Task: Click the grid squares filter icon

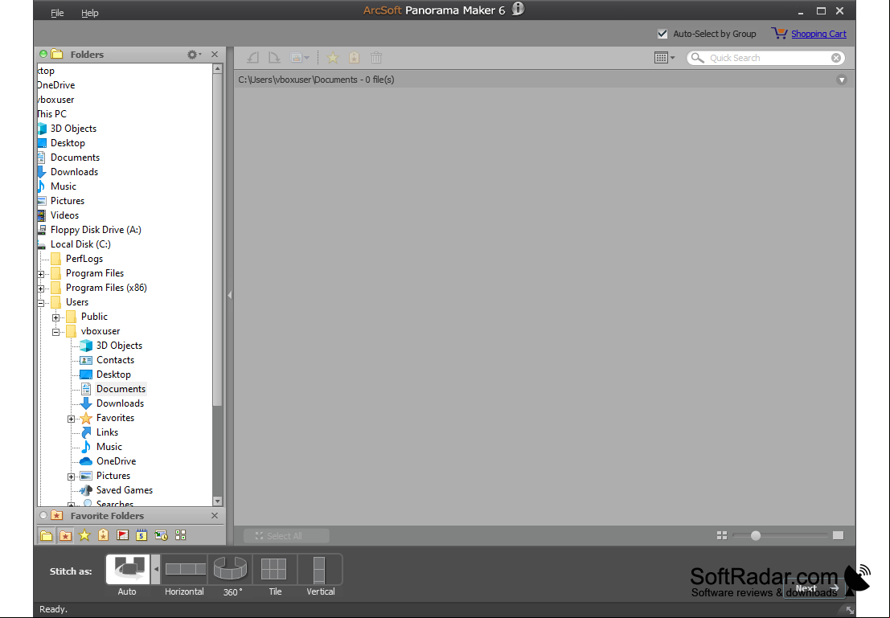Action: click(x=181, y=535)
